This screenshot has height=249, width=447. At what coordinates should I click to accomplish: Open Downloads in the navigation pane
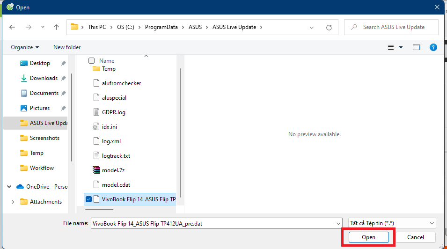tap(44, 78)
